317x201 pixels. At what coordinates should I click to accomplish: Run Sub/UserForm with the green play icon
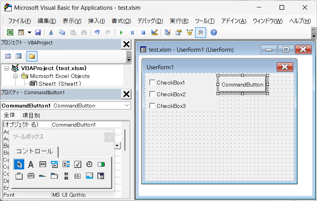[x=121, y=32]
